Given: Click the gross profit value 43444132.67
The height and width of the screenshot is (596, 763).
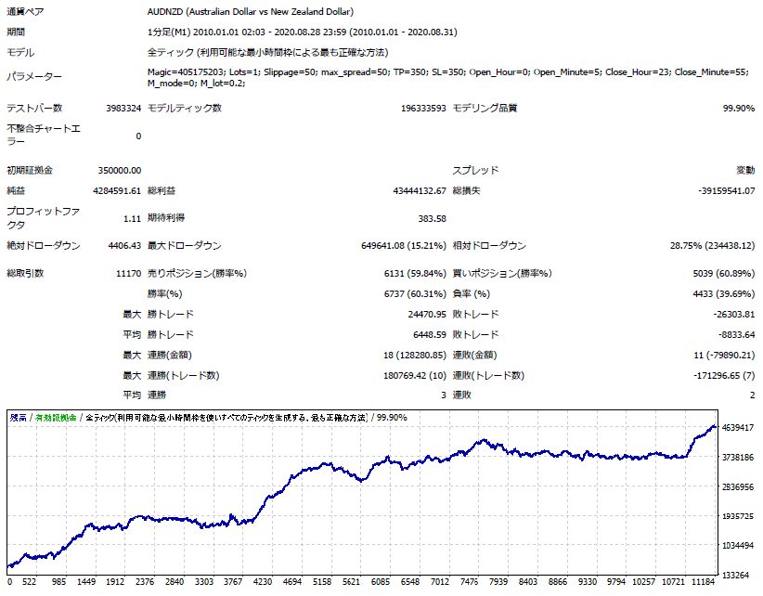Looking at the screenshot, I should click(420, 190).
